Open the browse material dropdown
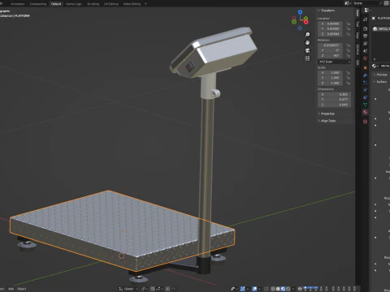Screen dimensions: 390x292 (375, 66)
